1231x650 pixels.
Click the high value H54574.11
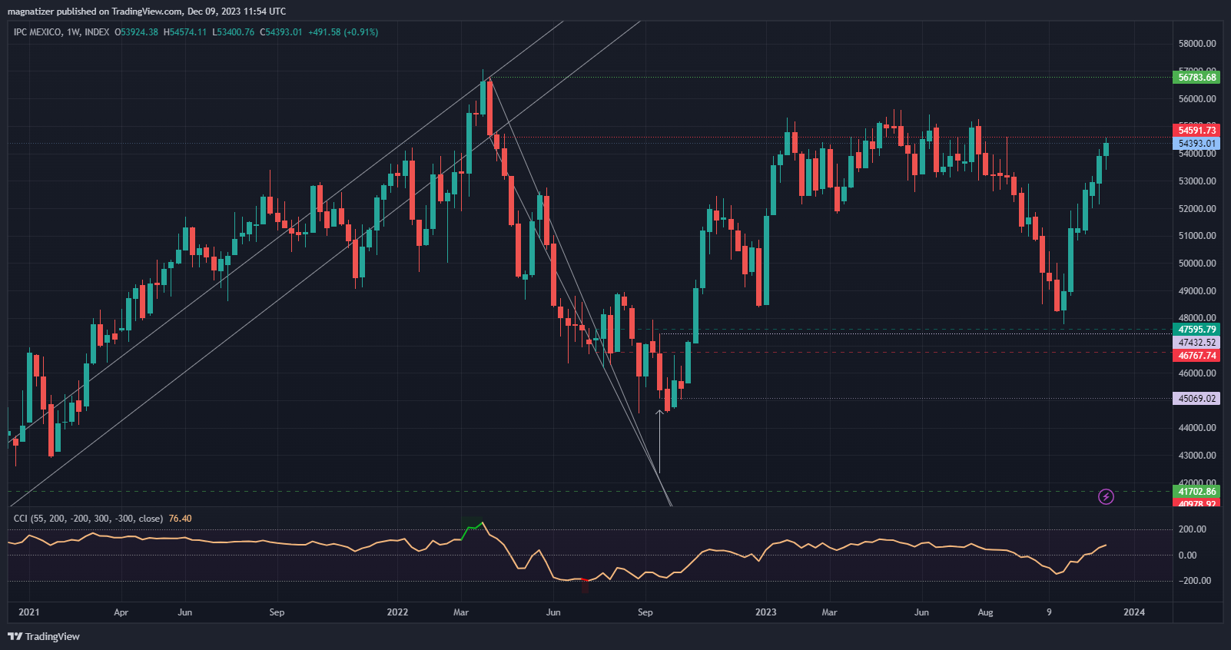tap(185, 32)
